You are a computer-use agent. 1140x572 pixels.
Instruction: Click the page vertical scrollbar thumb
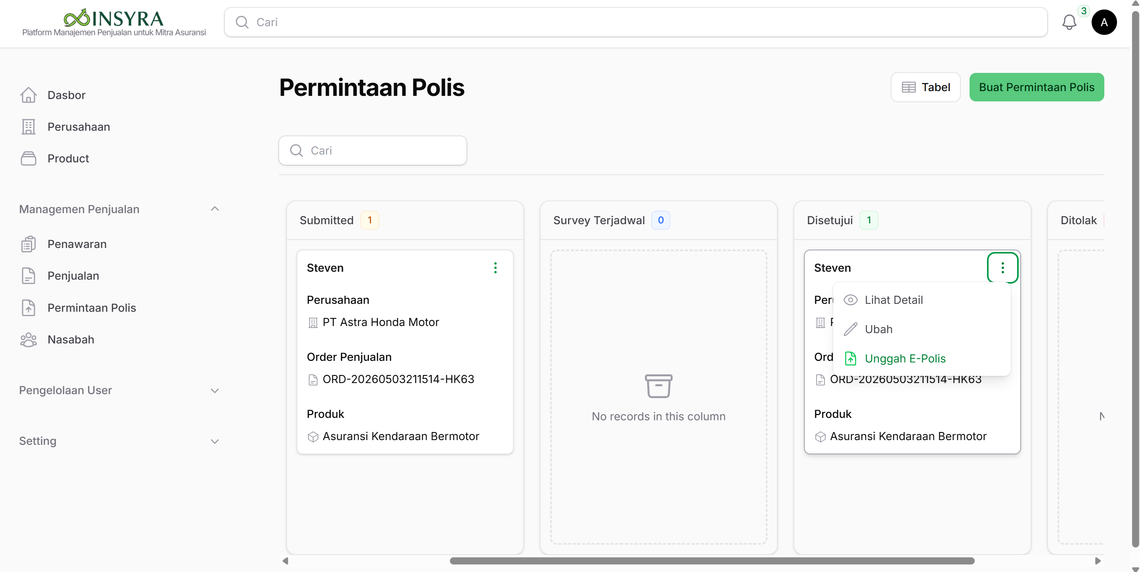1136,279
